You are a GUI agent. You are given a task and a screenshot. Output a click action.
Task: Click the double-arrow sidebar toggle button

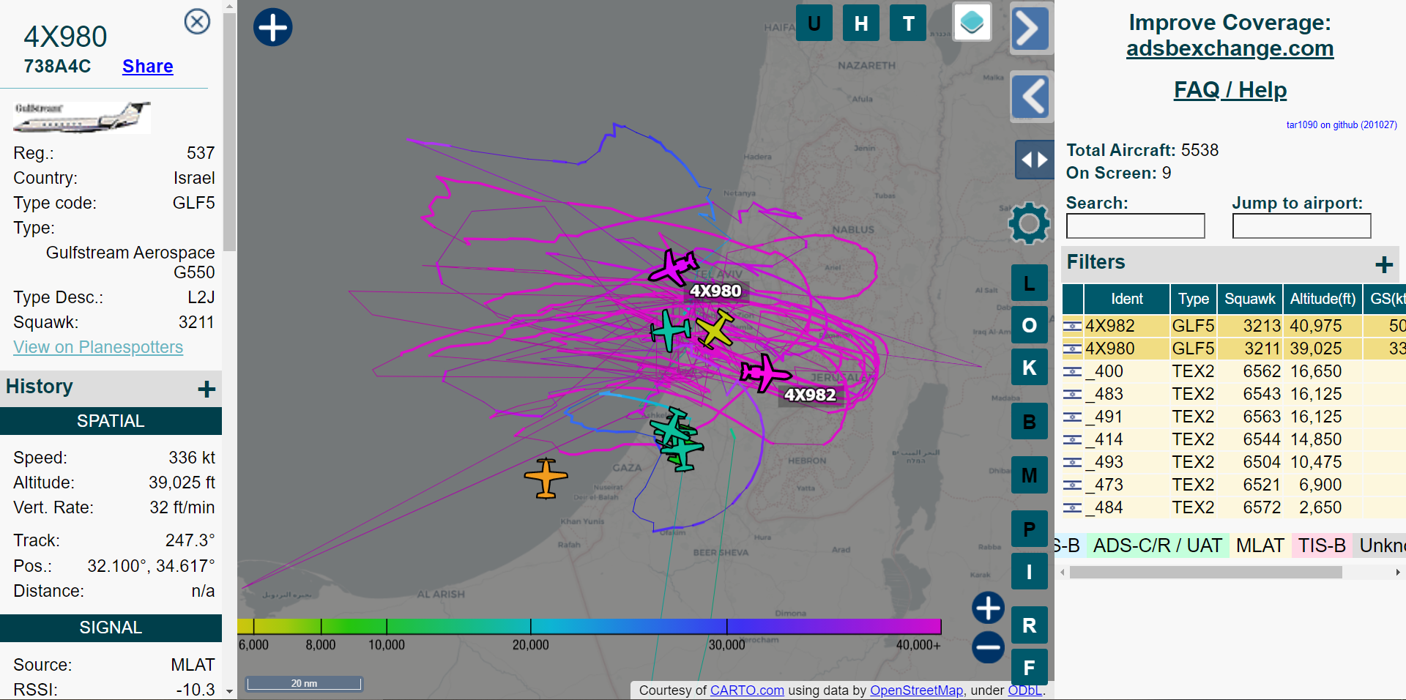(x=1034, y=159)
